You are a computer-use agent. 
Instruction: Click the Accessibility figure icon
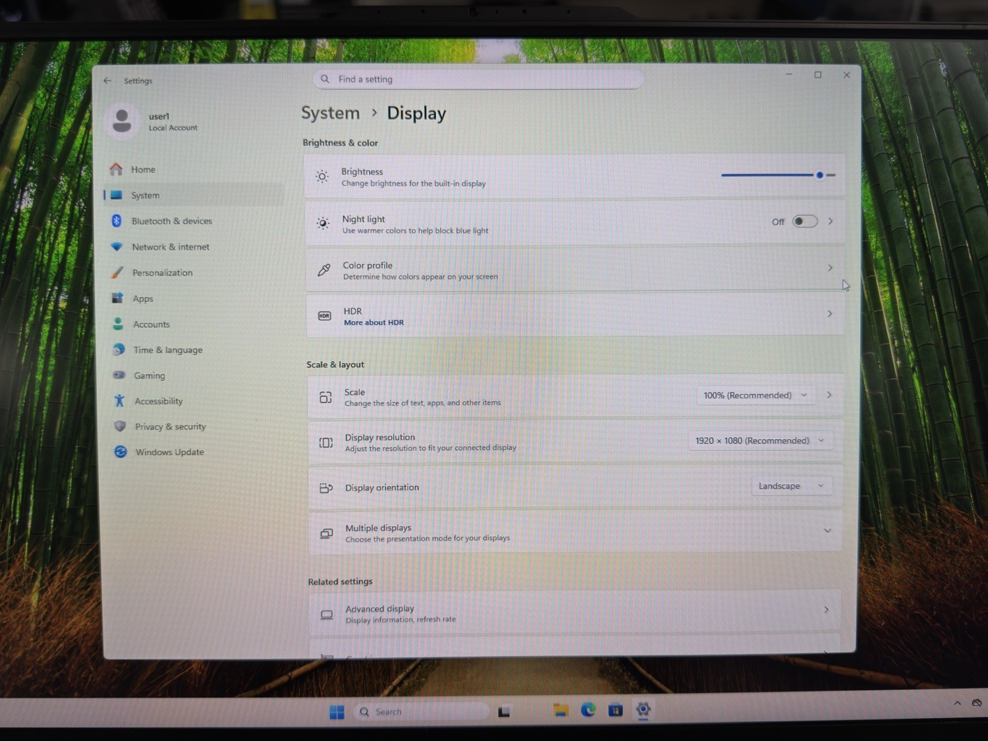[x=119, y=401]
